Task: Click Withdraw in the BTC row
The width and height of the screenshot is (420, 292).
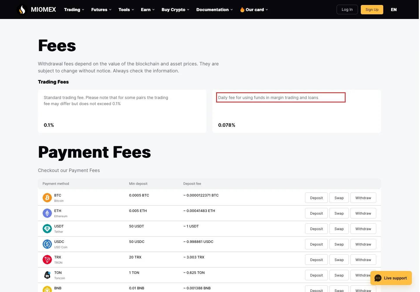Action: pyautogui.click(x=363, y=198)
